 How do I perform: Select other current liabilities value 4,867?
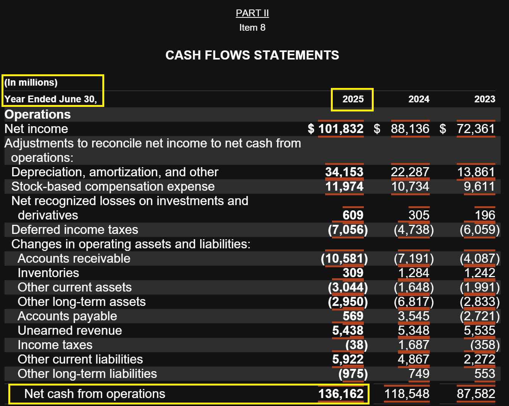point(413,359)
